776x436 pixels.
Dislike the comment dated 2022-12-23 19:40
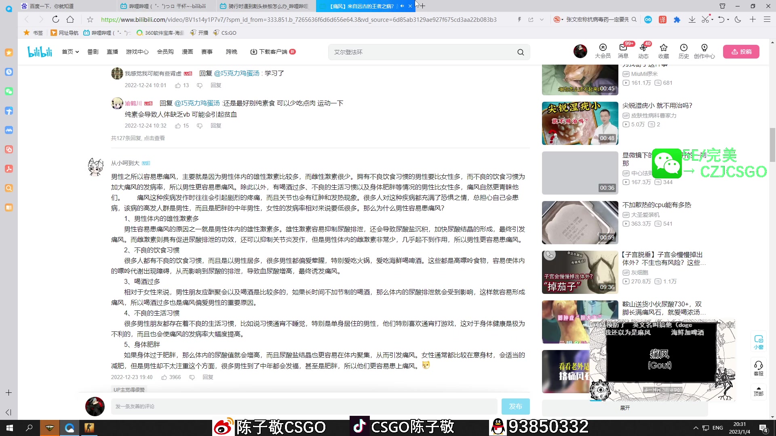click(x=192, y=377)
